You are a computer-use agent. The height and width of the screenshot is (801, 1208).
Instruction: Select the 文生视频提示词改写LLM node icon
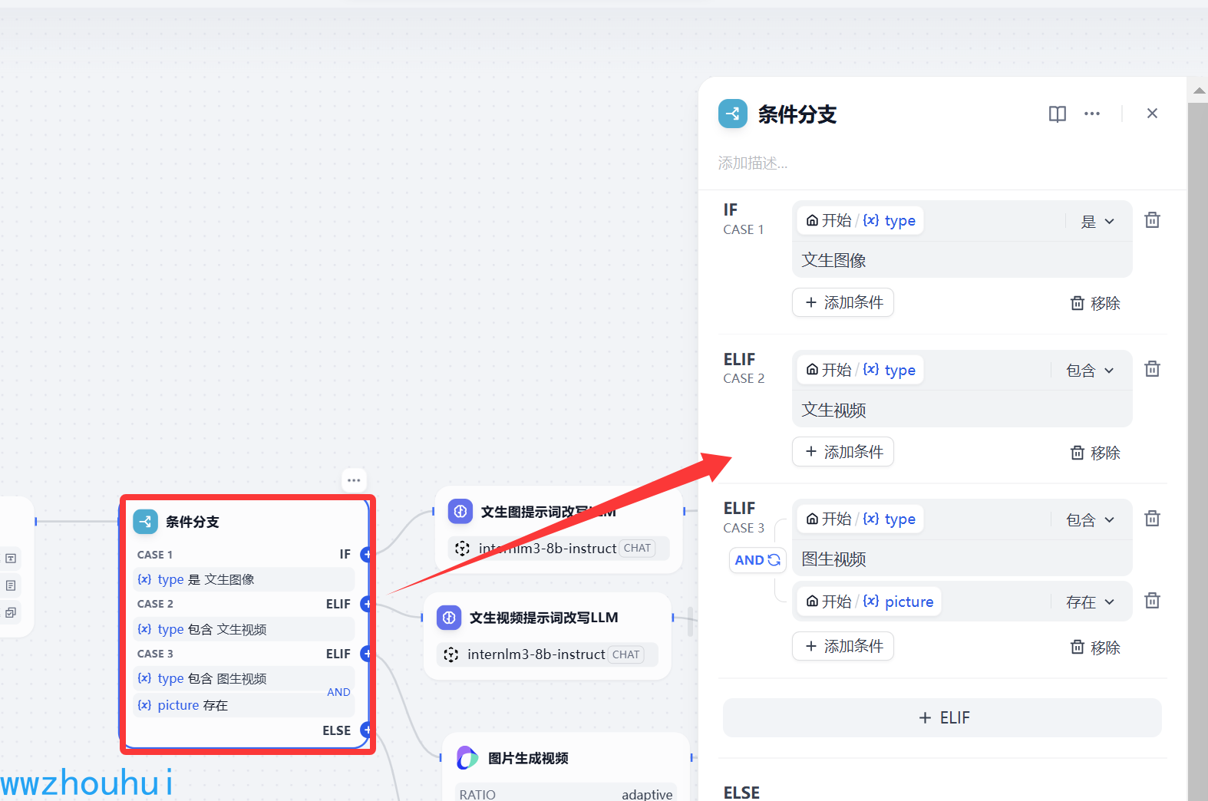449,618
